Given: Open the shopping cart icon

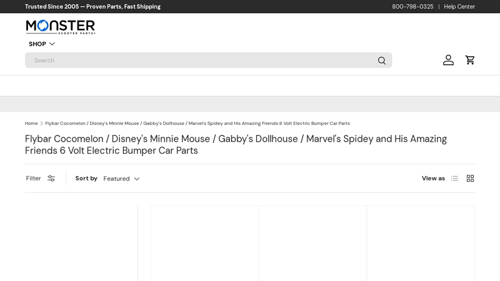Looking at the screenshot, I should tap(470, 60).
